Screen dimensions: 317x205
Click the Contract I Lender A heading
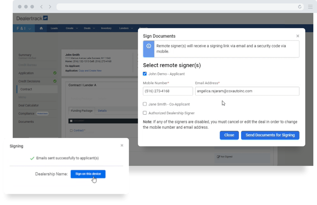pos(82,85)
